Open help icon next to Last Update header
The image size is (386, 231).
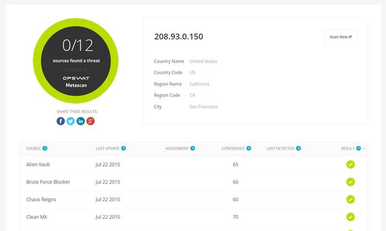[124, 148]
